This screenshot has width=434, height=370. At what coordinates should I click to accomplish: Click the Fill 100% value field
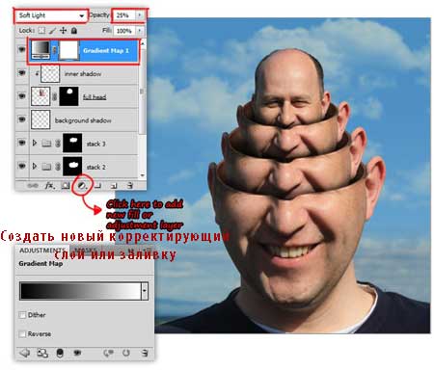(124, 31)
